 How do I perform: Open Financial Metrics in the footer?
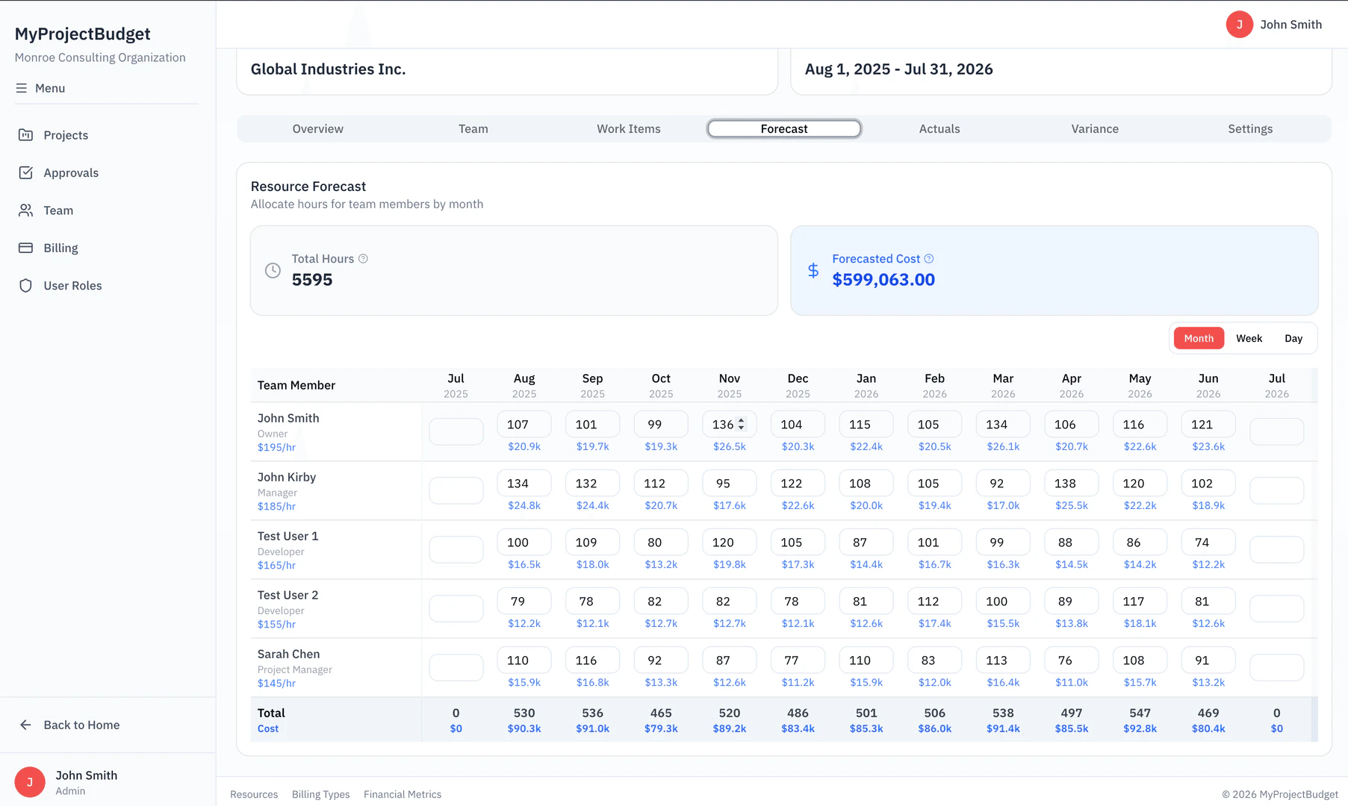point(403,794)
